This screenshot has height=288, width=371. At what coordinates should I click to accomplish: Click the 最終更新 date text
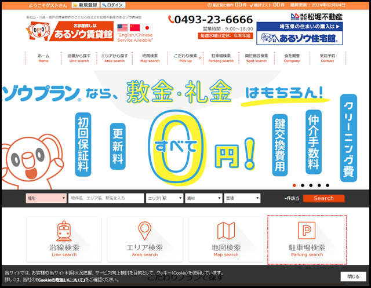click(x=318, y=5)
